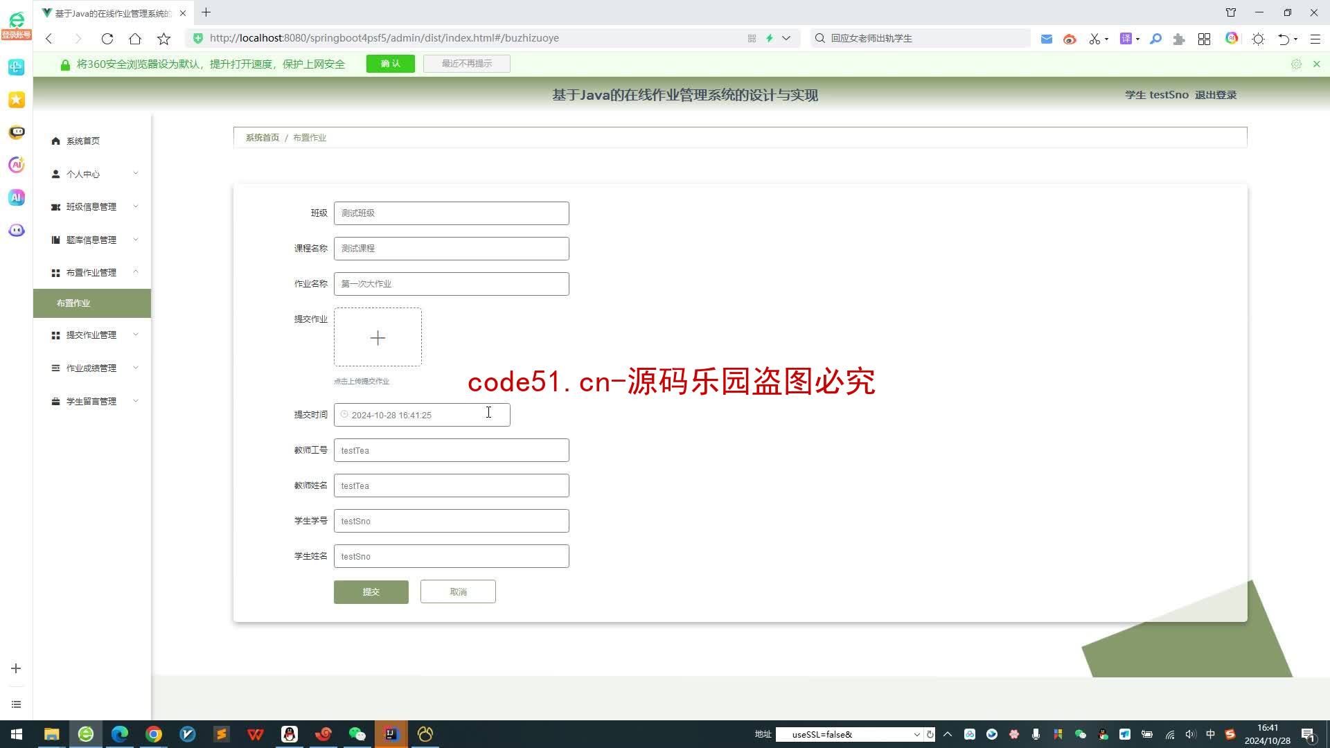Click 退出登录 link
This screenshot has height=748, width=1330.
click(x=1216, y=95)
